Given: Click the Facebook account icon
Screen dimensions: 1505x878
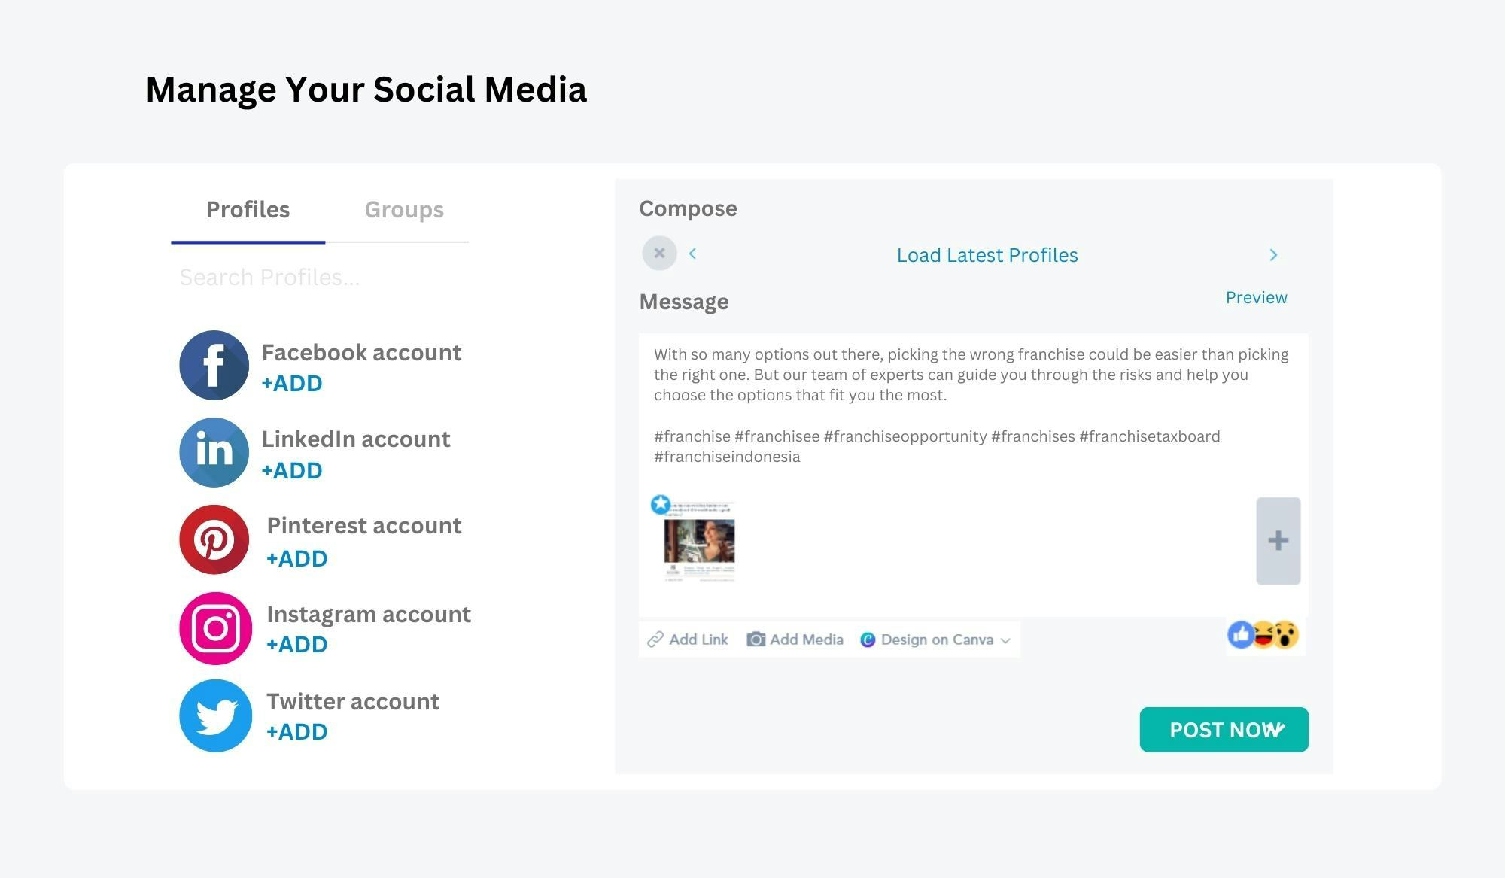Looking at the screenshot, I should pyautogui.click(x=213, y=363).
